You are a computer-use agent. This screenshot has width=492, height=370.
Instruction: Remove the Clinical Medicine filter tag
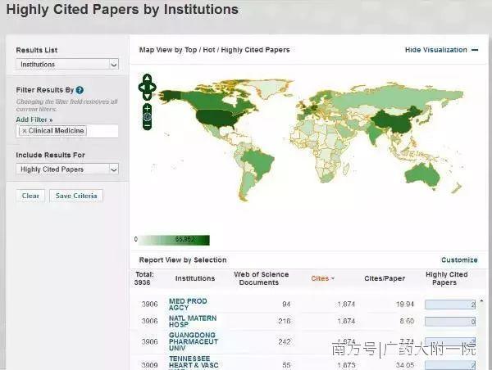pos(25,131)
